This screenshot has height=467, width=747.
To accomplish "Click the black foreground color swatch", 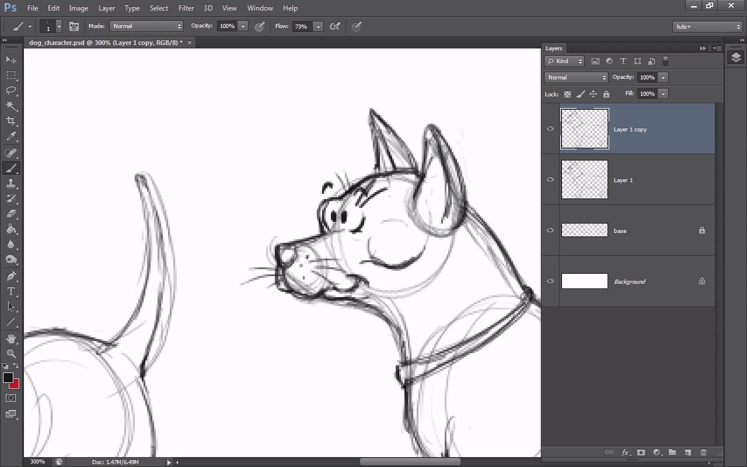I will (8, 378).
